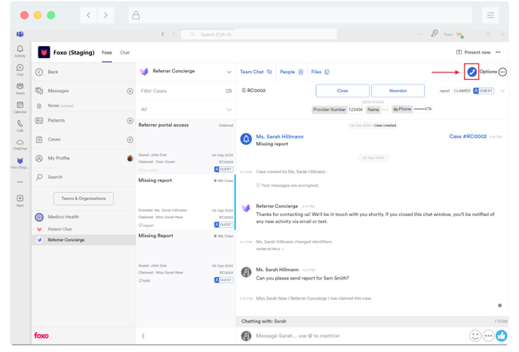Open Apps store in Teams rail
Screen dimensions: 519x352
point(20,200)
